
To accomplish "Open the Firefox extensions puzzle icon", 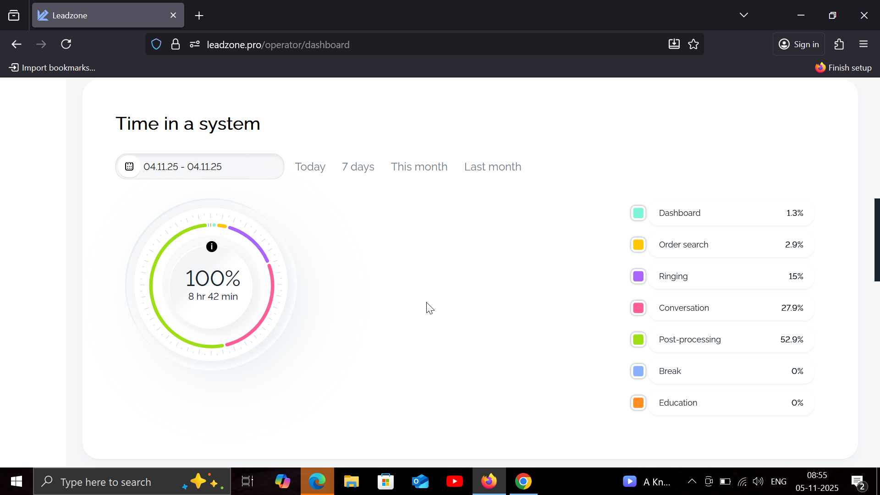I will pos(839,44).
